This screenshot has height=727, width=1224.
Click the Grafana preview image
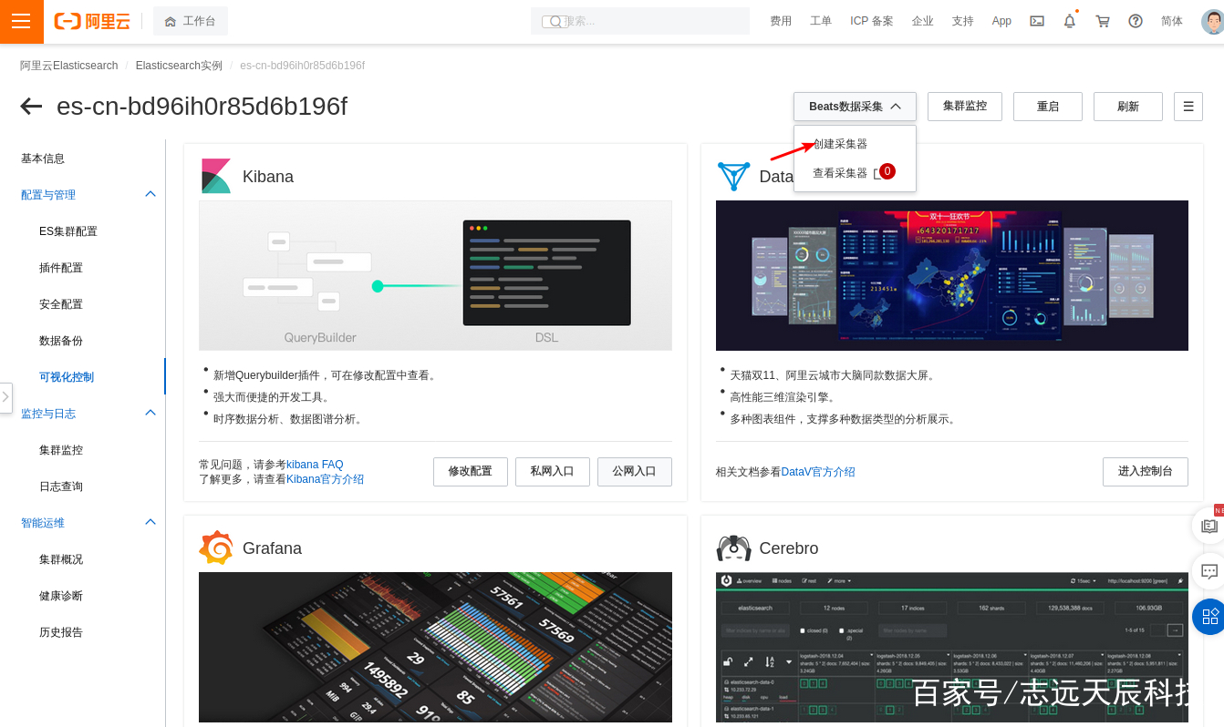tap(435, 648)
